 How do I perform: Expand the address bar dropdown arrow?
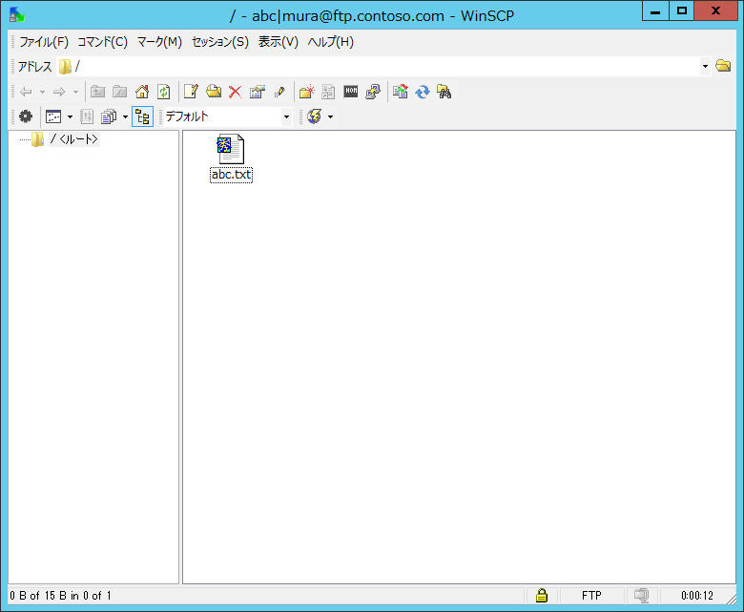coord(705,66)
